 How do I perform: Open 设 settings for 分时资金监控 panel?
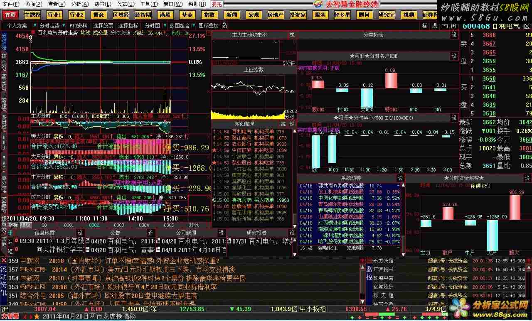(527, 178)
